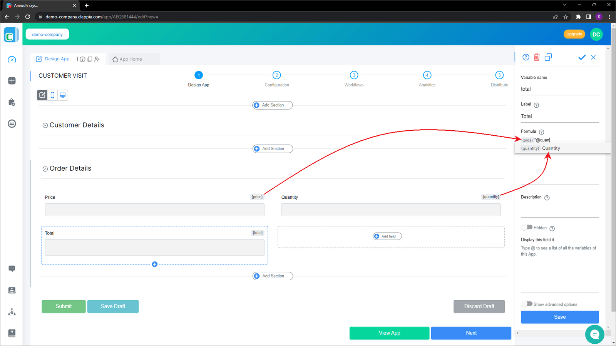Toggle the Hidden switch for the field
The width and height of the screenshot is (616, 346).
pos(526,227)
